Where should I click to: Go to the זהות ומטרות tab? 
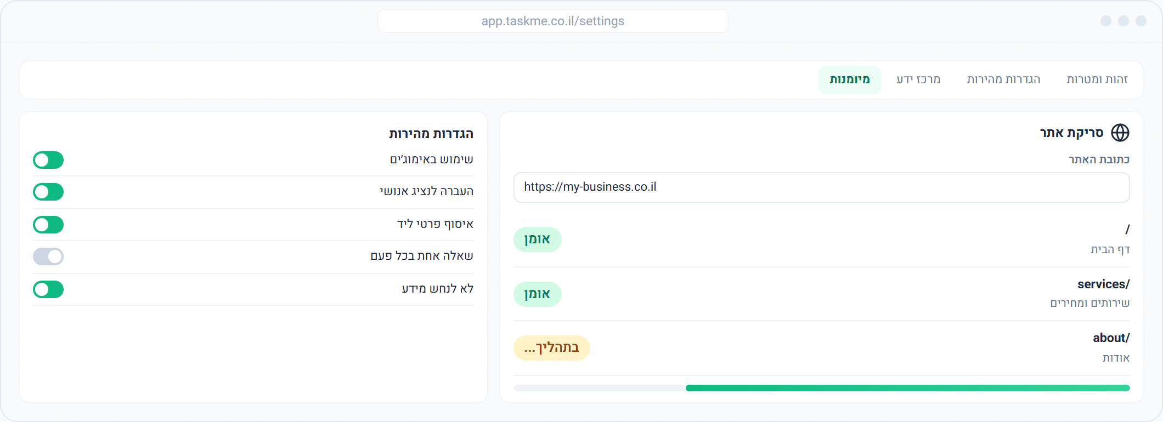click(1097, 80)
